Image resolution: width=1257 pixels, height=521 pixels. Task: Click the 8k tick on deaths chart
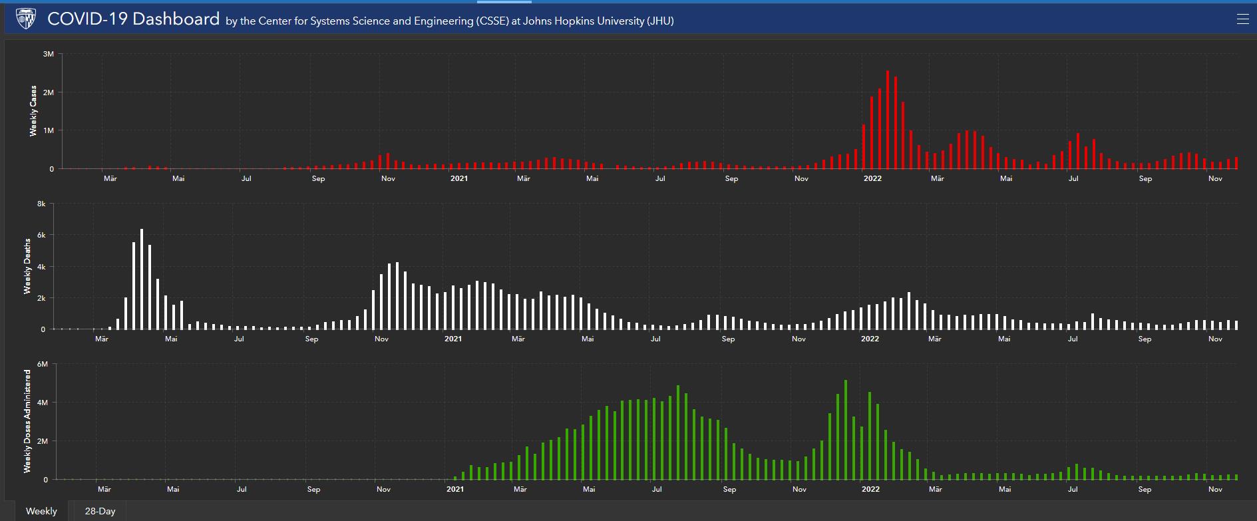click(x=41, y=204)
